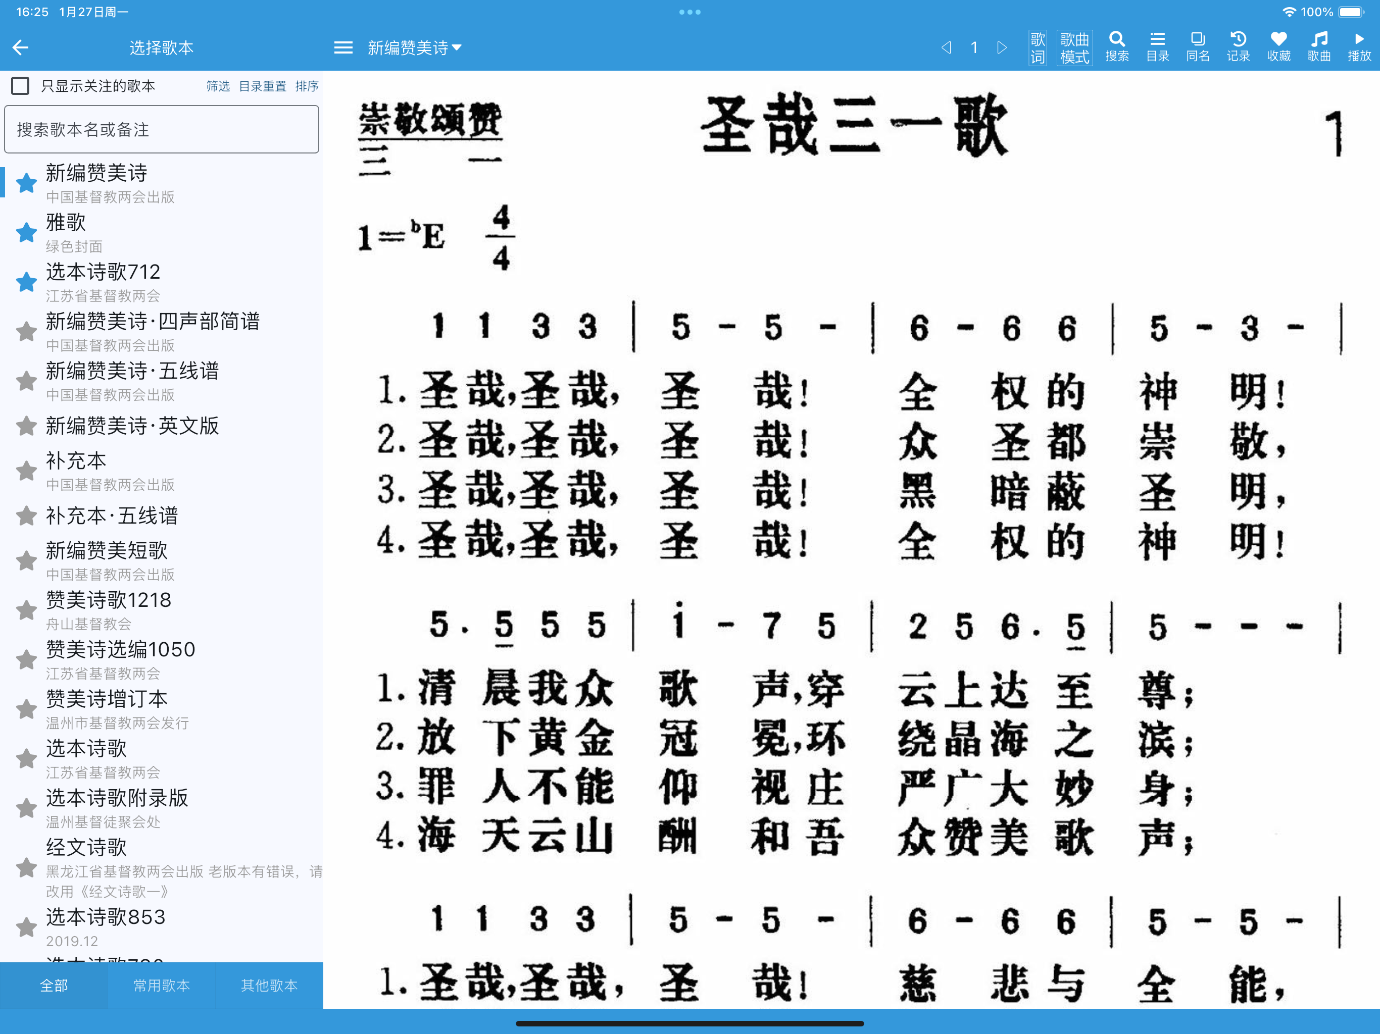Screen dimensions: 1380x1034
Task: Enable 只显示关注的歌本 checkbox
Action: [x=21, y=86]
